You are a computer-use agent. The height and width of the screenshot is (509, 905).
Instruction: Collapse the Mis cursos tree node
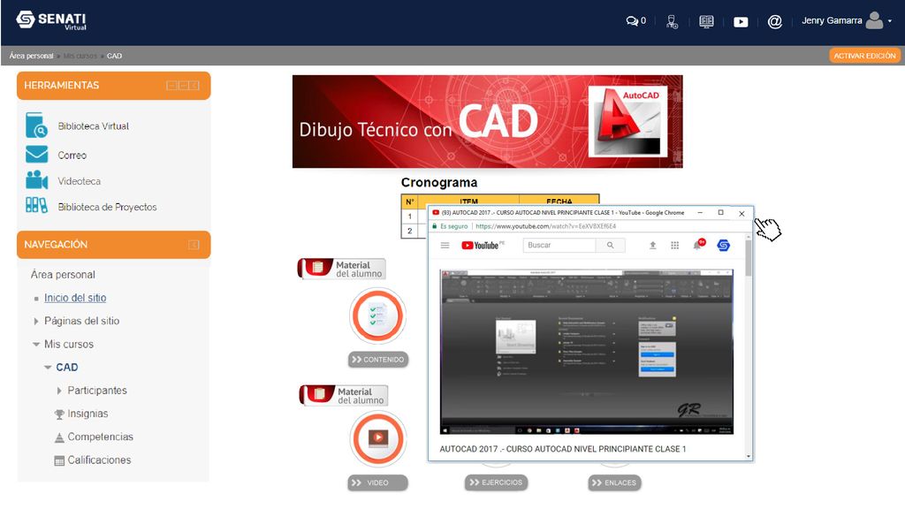pos(35,344)
